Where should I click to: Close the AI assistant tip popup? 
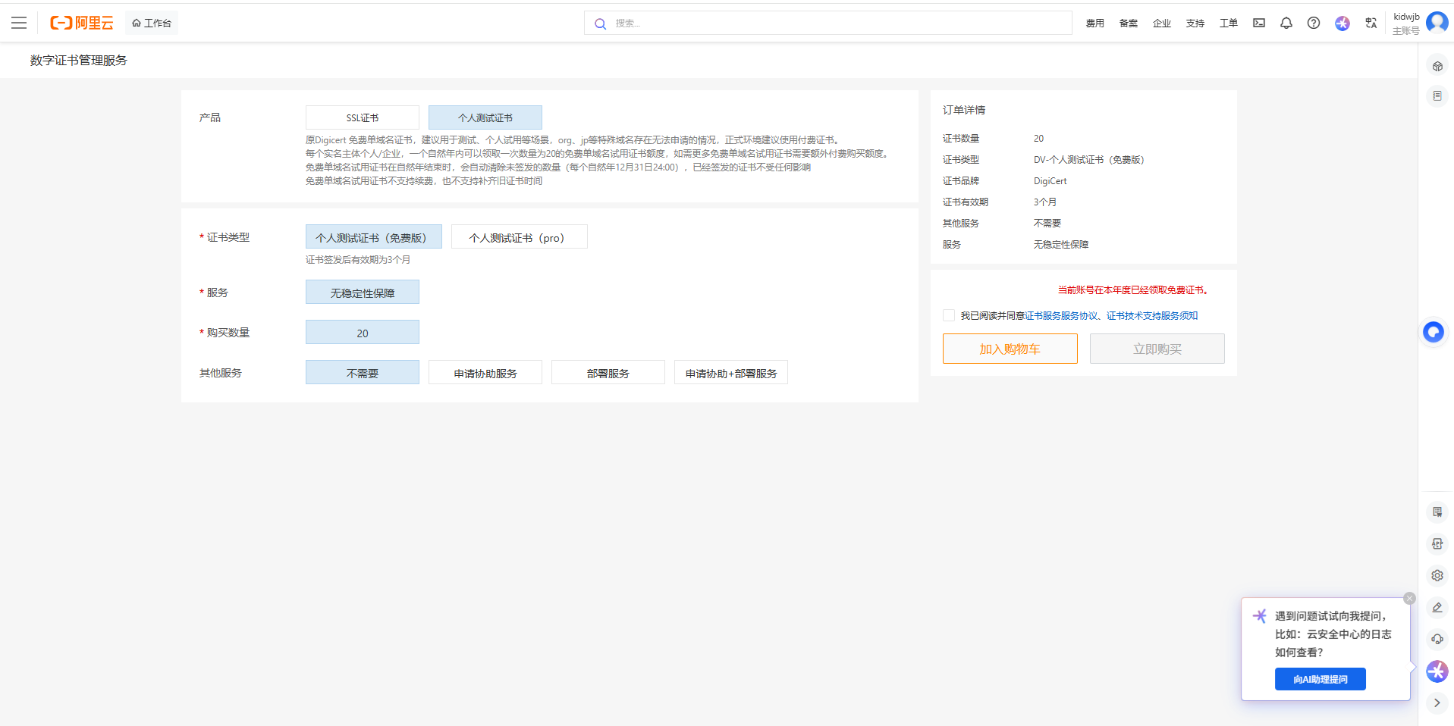(1409, 598)
